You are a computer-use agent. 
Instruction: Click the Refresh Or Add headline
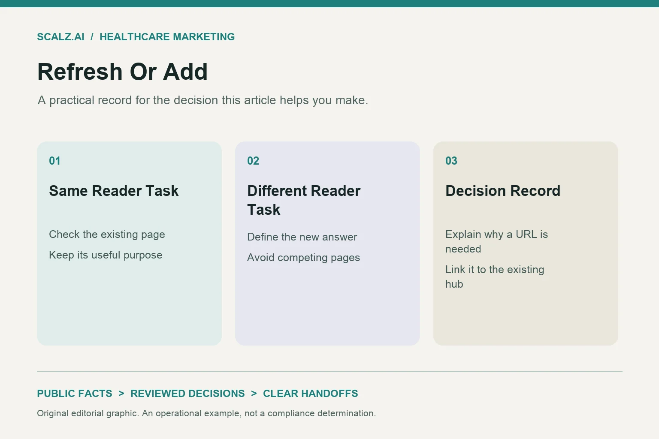[123, 72]
